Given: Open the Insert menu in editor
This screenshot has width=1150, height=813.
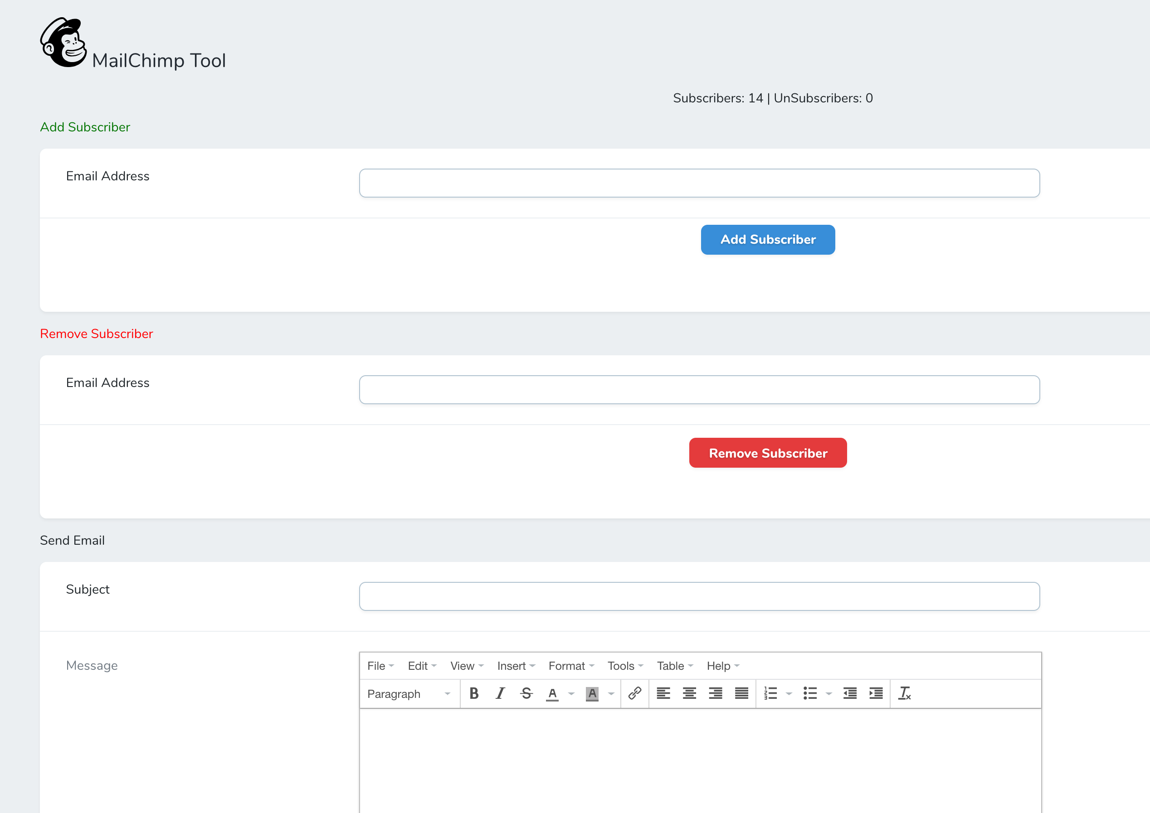Looking at the screenshot, I should pyautogui.click(x=516, y=666).
